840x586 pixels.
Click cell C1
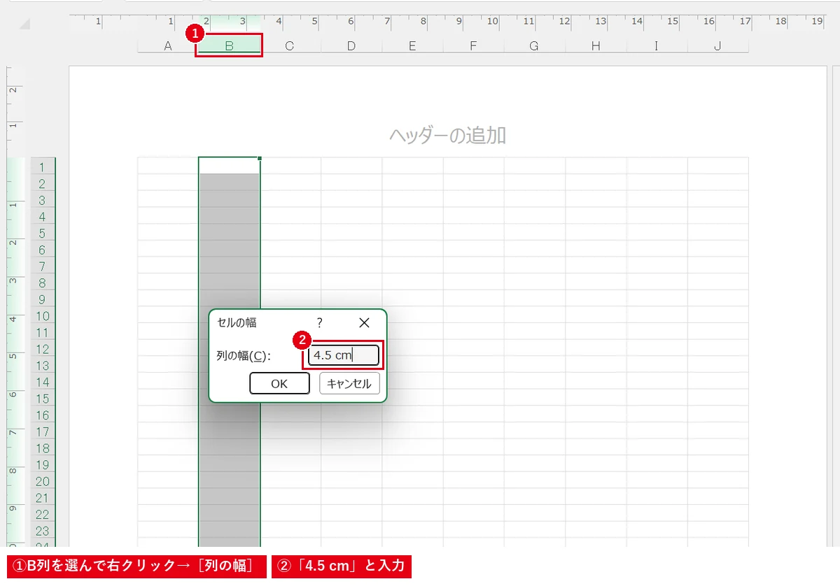[290, 166]
